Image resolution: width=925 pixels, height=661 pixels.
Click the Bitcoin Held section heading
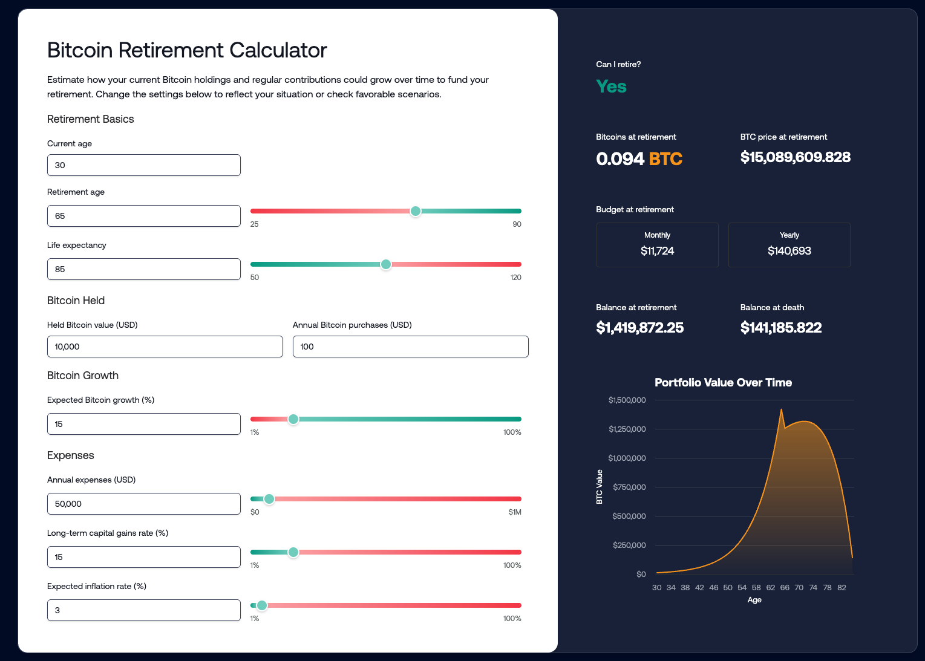tap(76, 301)
